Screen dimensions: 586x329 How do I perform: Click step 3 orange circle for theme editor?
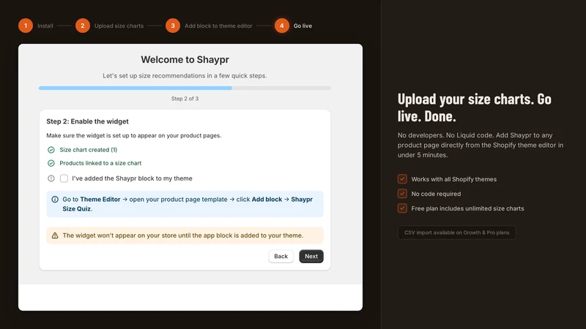pyautogui.click(x=173, y=26)
